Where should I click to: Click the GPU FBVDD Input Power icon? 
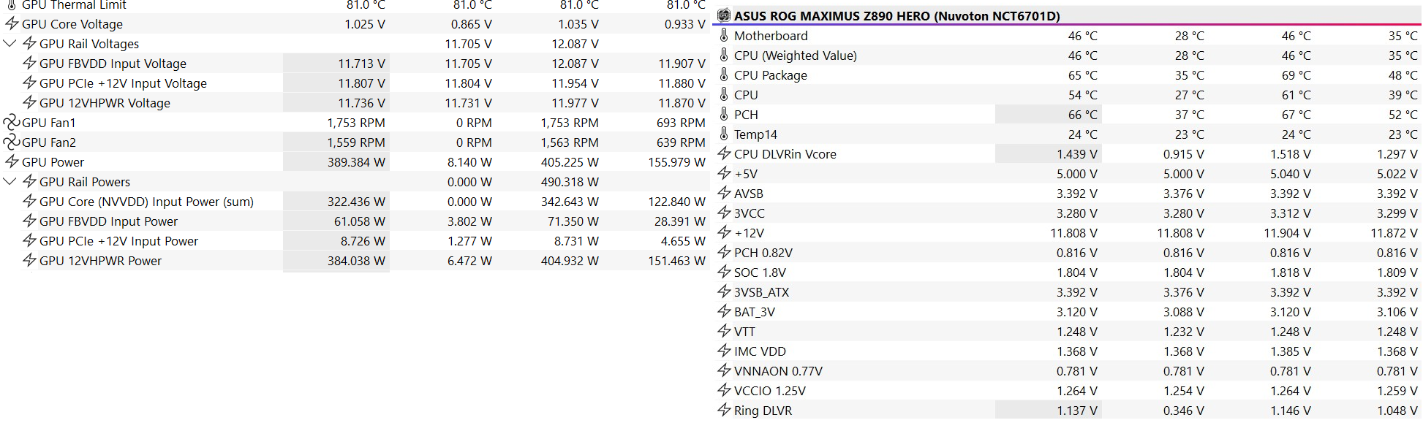click(x=29, y=221)
